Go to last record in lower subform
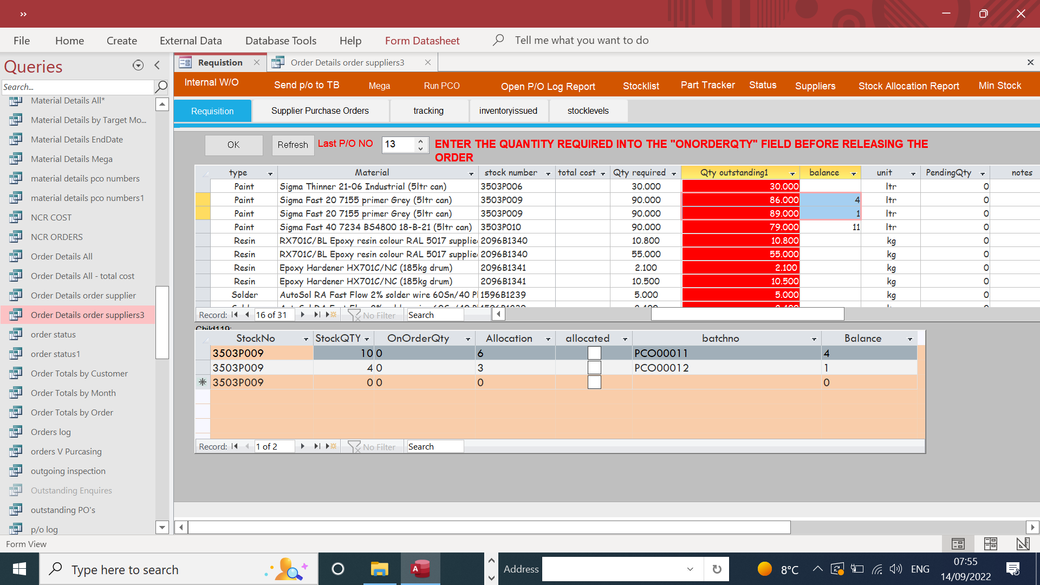 tap(317, 446)
